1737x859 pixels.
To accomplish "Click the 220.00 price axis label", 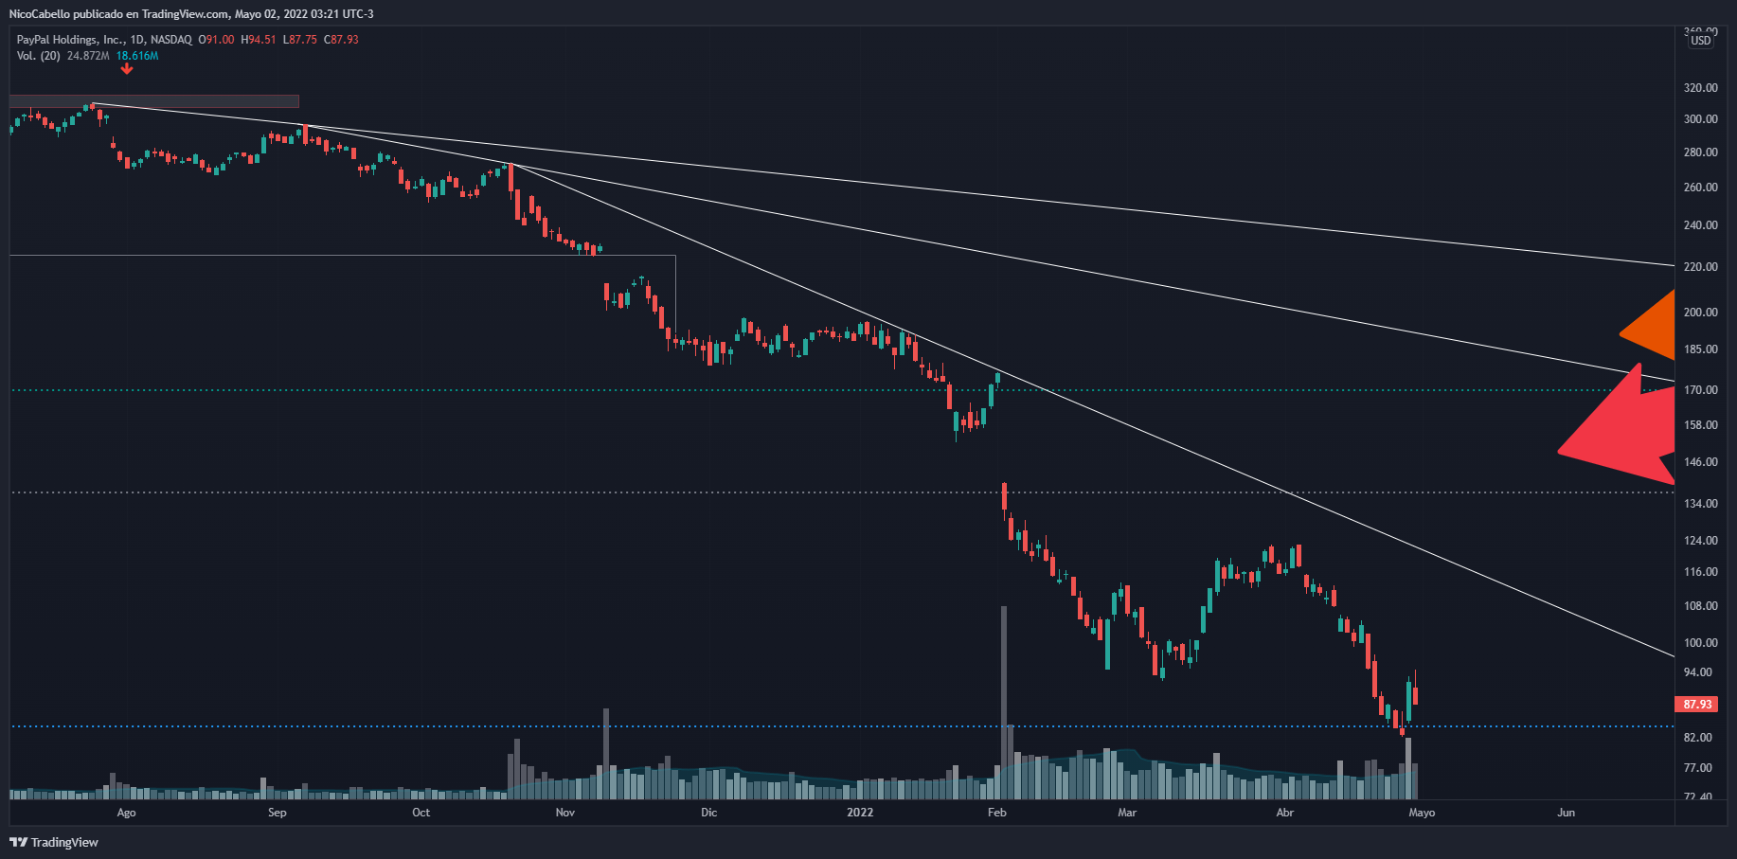I will 1700,266.
